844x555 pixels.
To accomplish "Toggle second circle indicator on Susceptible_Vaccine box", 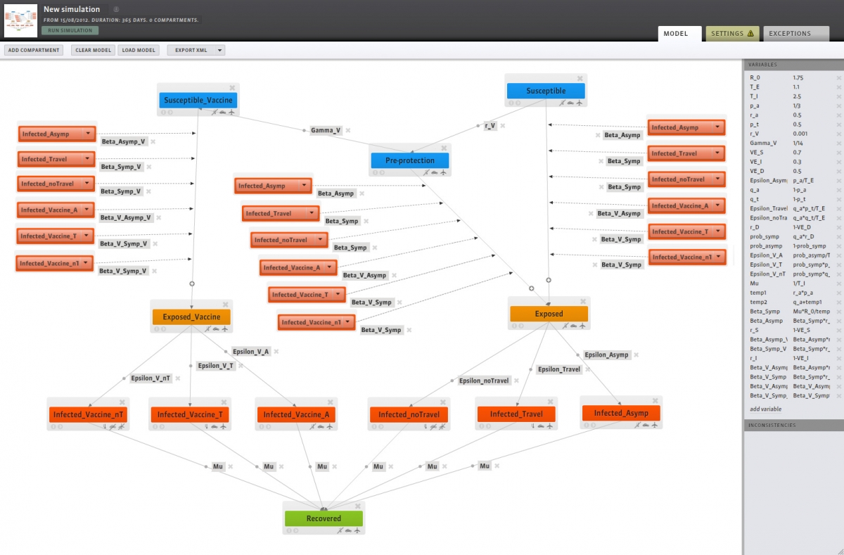I will pos(169,112).
